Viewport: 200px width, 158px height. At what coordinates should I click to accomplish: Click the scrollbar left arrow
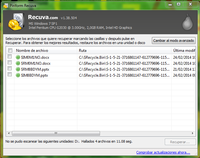point(9,133)
